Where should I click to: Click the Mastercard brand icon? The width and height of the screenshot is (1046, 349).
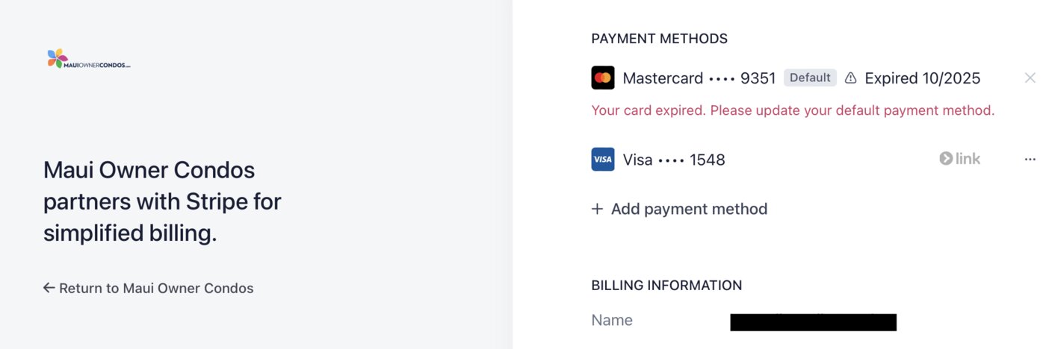[x=603, y=78]
